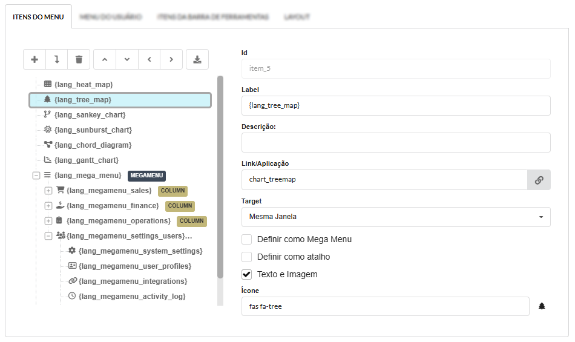Click the Ícone field with fas fa-tree
Screen dimensions: 575x342
click(x=385, y=306)
